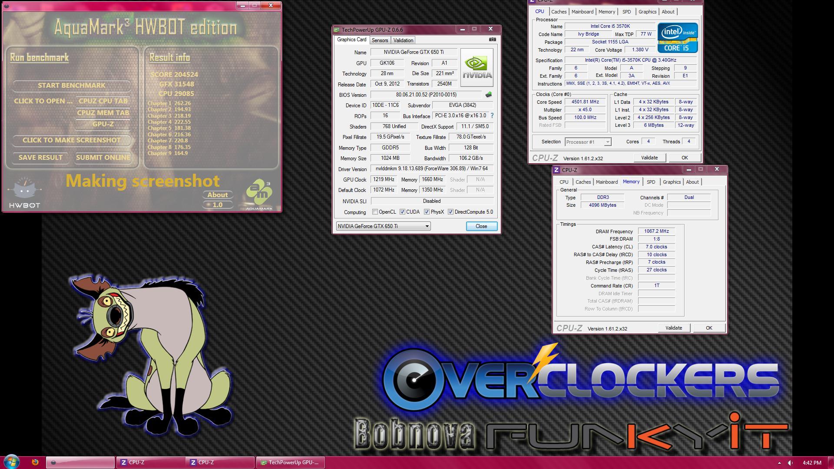Show hidden tray icons arrow
Image resolution: width=834 pixels, height=469 pixels.
tap(779, 463)
